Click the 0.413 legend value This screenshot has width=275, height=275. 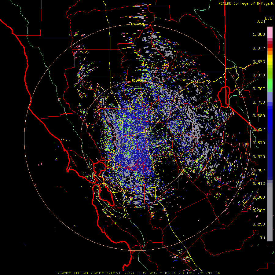click(x=259, y=184)
